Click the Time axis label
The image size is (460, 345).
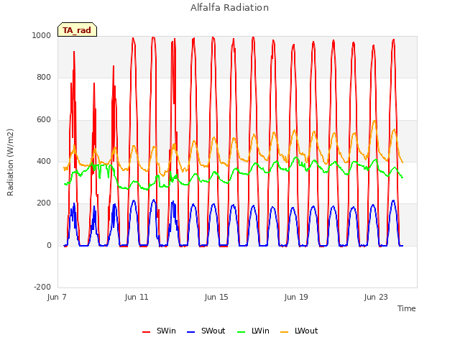(x=406, y=308)
